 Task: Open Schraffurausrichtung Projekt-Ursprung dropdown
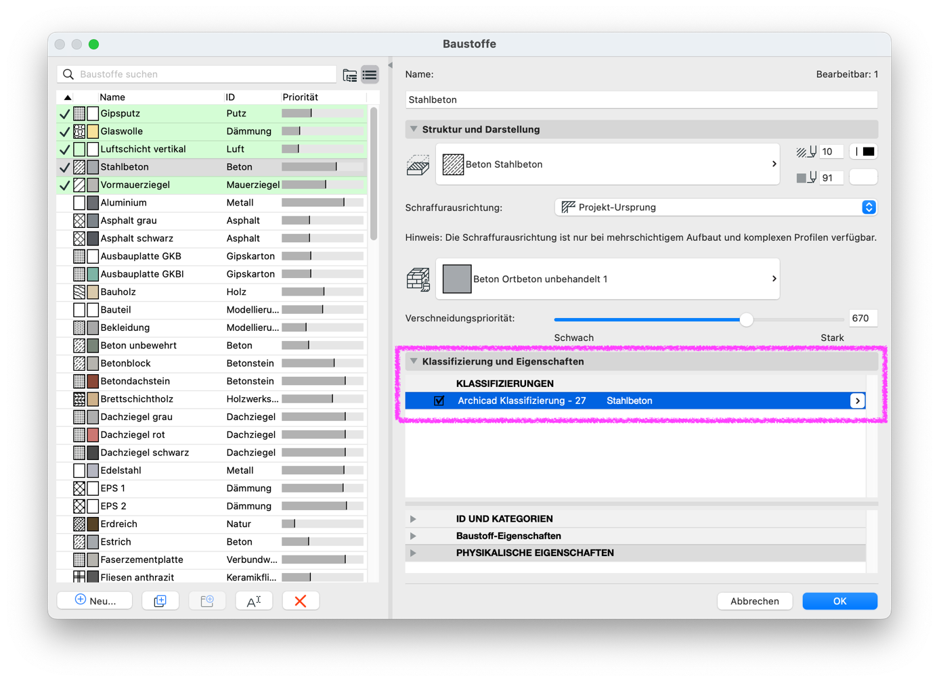716,207
